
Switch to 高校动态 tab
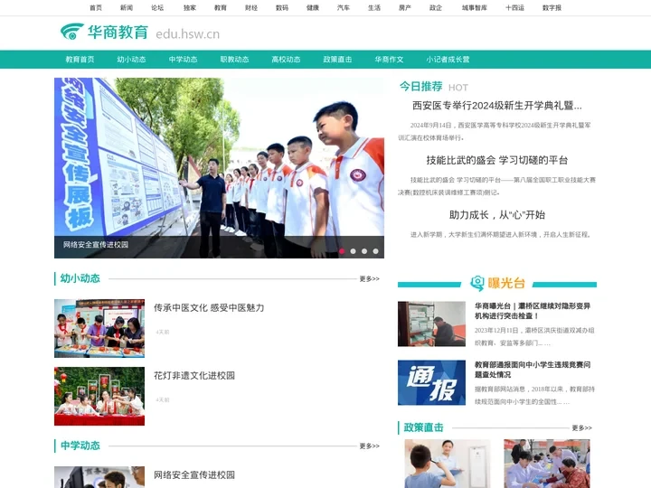coord(286,60)
